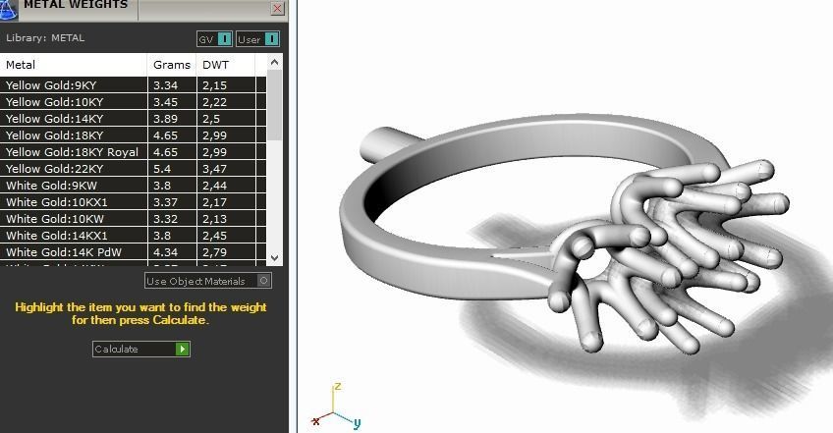Select the White Gold:14KX1 row

[133, 236]
